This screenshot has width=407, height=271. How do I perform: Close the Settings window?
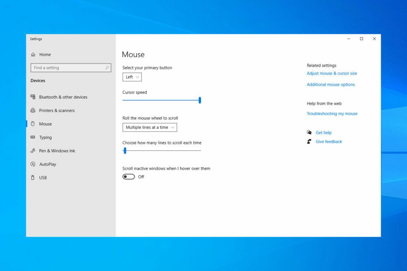point(374,39)
